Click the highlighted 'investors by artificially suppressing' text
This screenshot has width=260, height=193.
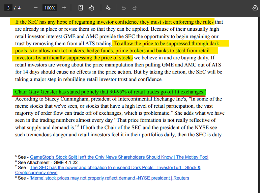coord(73,58)
